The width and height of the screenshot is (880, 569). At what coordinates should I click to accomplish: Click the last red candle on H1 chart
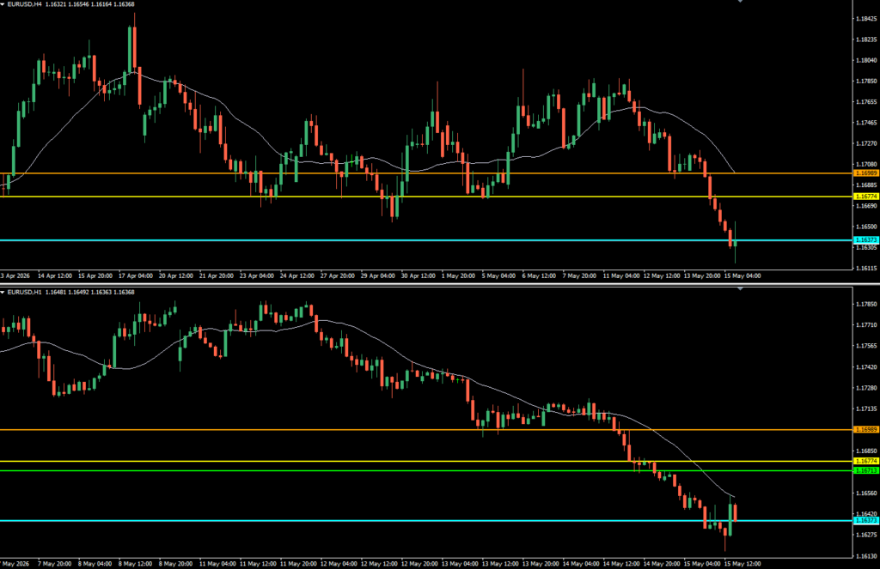(x=736, y=511)
